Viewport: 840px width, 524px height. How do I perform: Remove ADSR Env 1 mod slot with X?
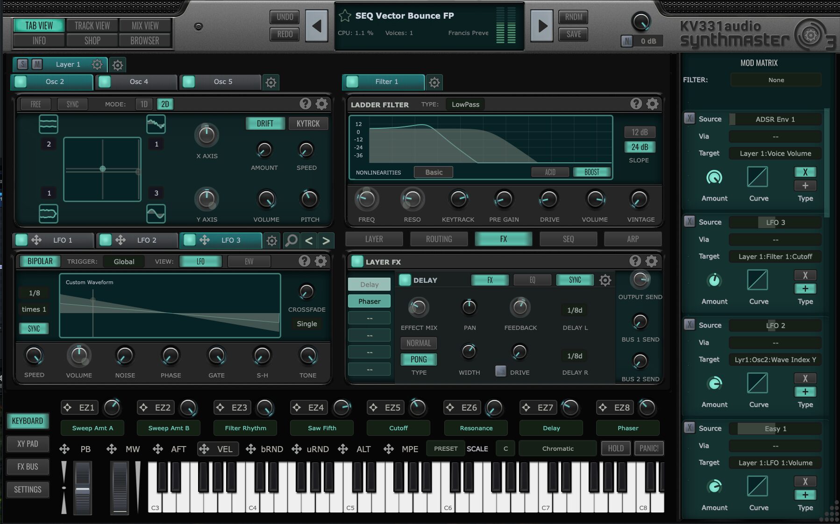[x=690, y=119]
